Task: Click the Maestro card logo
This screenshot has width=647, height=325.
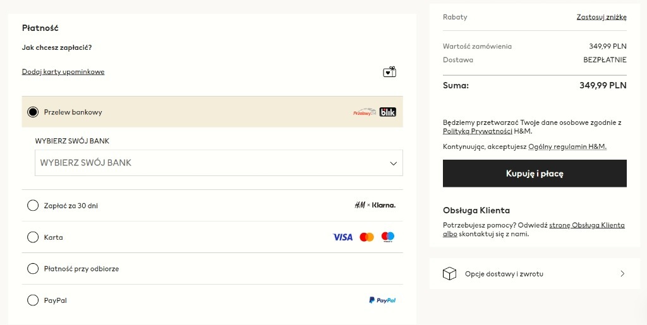Action: point(388,237)
